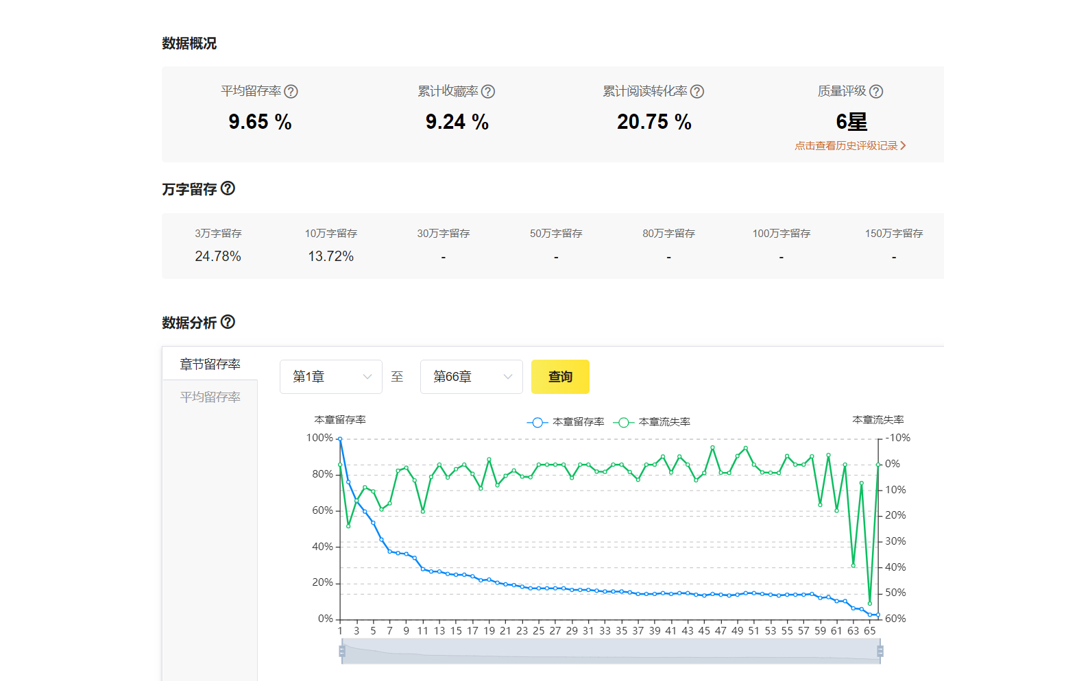Click the 30万字留存 label
Screen dimensions: 1090x681
click(444, 234)
